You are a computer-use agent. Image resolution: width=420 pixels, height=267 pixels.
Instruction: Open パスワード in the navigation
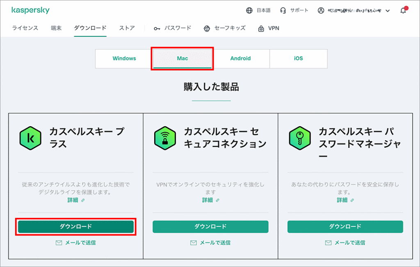tap(178, 28)
